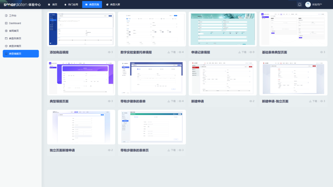Click the 数字实验室委托单填报 title

tap(136, 52)
